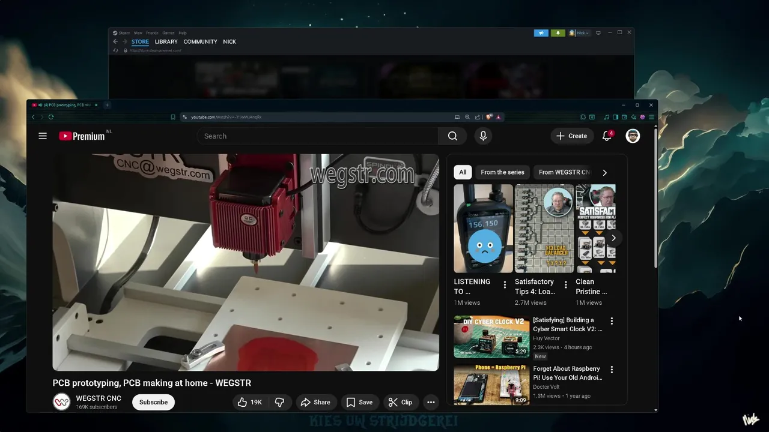
Task: Open Satisfactory Tips 4 short thumbnail
Action: (x=544, y=229)
